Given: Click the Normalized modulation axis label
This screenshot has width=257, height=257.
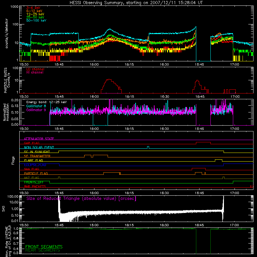Looking at the screenshot, I should (6, 112).
